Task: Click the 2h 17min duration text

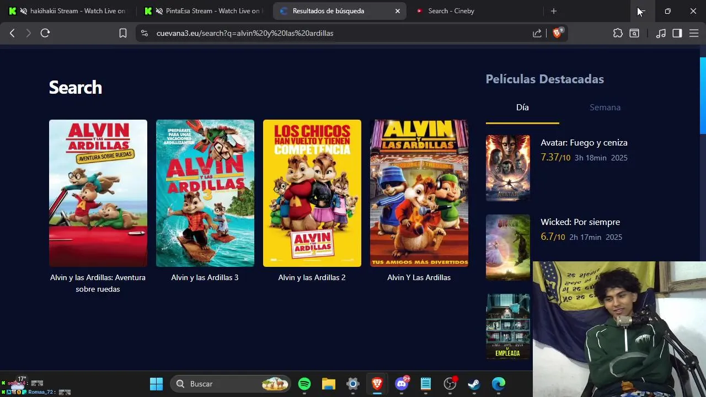Action: click(585, 237)
